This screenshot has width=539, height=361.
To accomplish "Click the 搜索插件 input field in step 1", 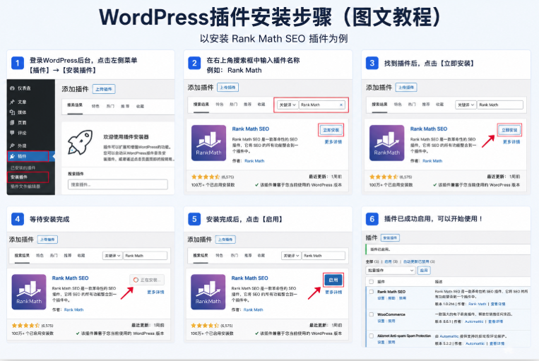I will coord(117,184).
